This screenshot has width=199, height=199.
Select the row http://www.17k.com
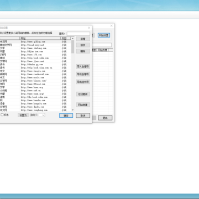pos(35,55)
